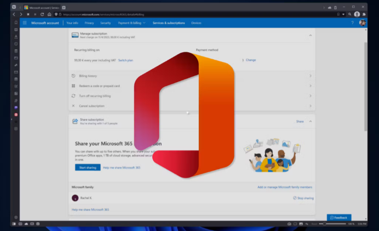Click the help question mark icon
Viewport: 379px width, 231px height.
(352, 22)
